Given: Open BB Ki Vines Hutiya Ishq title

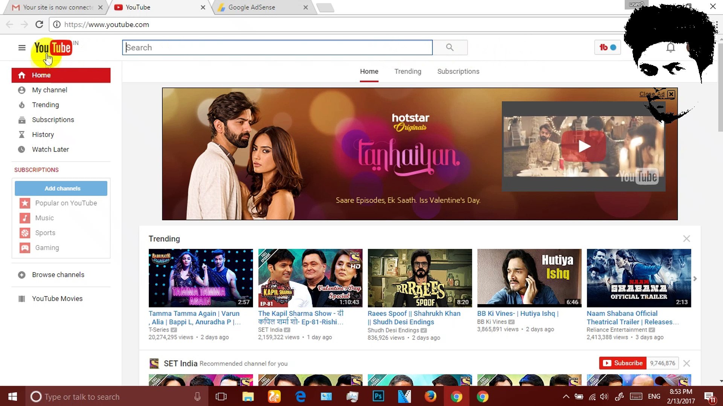Looking at the screenshot, I should click(518, 314).
